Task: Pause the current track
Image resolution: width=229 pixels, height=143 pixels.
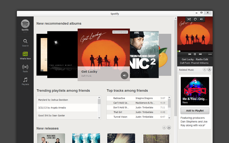Action: (195, 54)
